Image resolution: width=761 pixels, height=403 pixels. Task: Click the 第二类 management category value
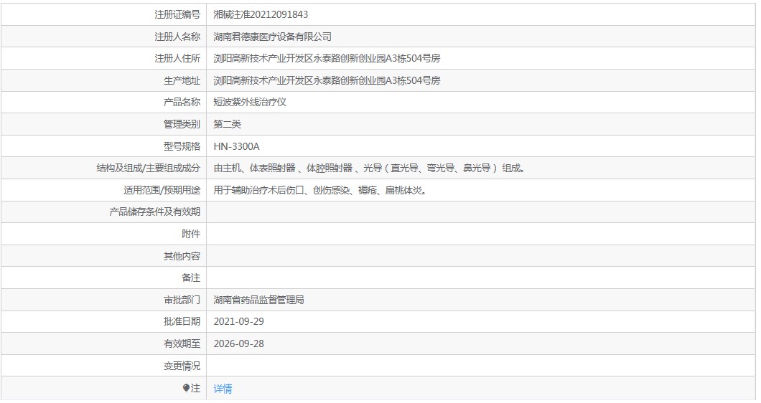[228, 124]
